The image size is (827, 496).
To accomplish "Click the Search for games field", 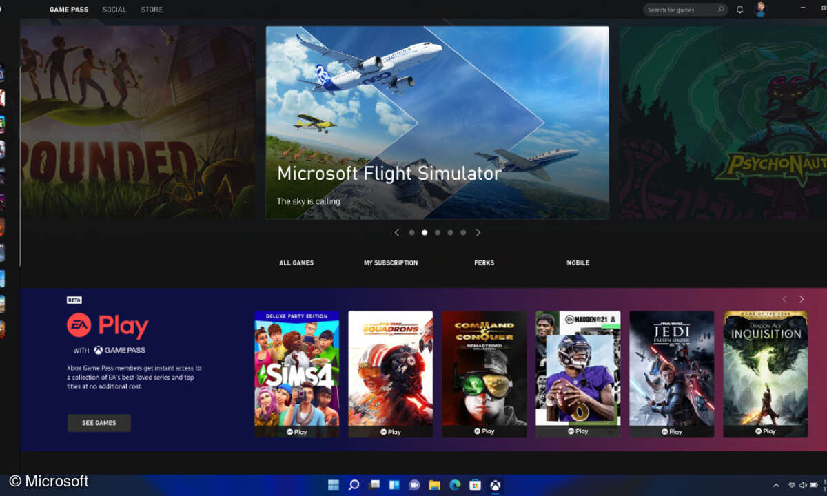I will tap(686, 10).
